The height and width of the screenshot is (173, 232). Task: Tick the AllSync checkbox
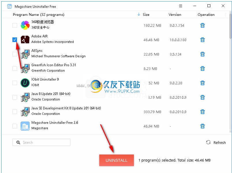15,54
